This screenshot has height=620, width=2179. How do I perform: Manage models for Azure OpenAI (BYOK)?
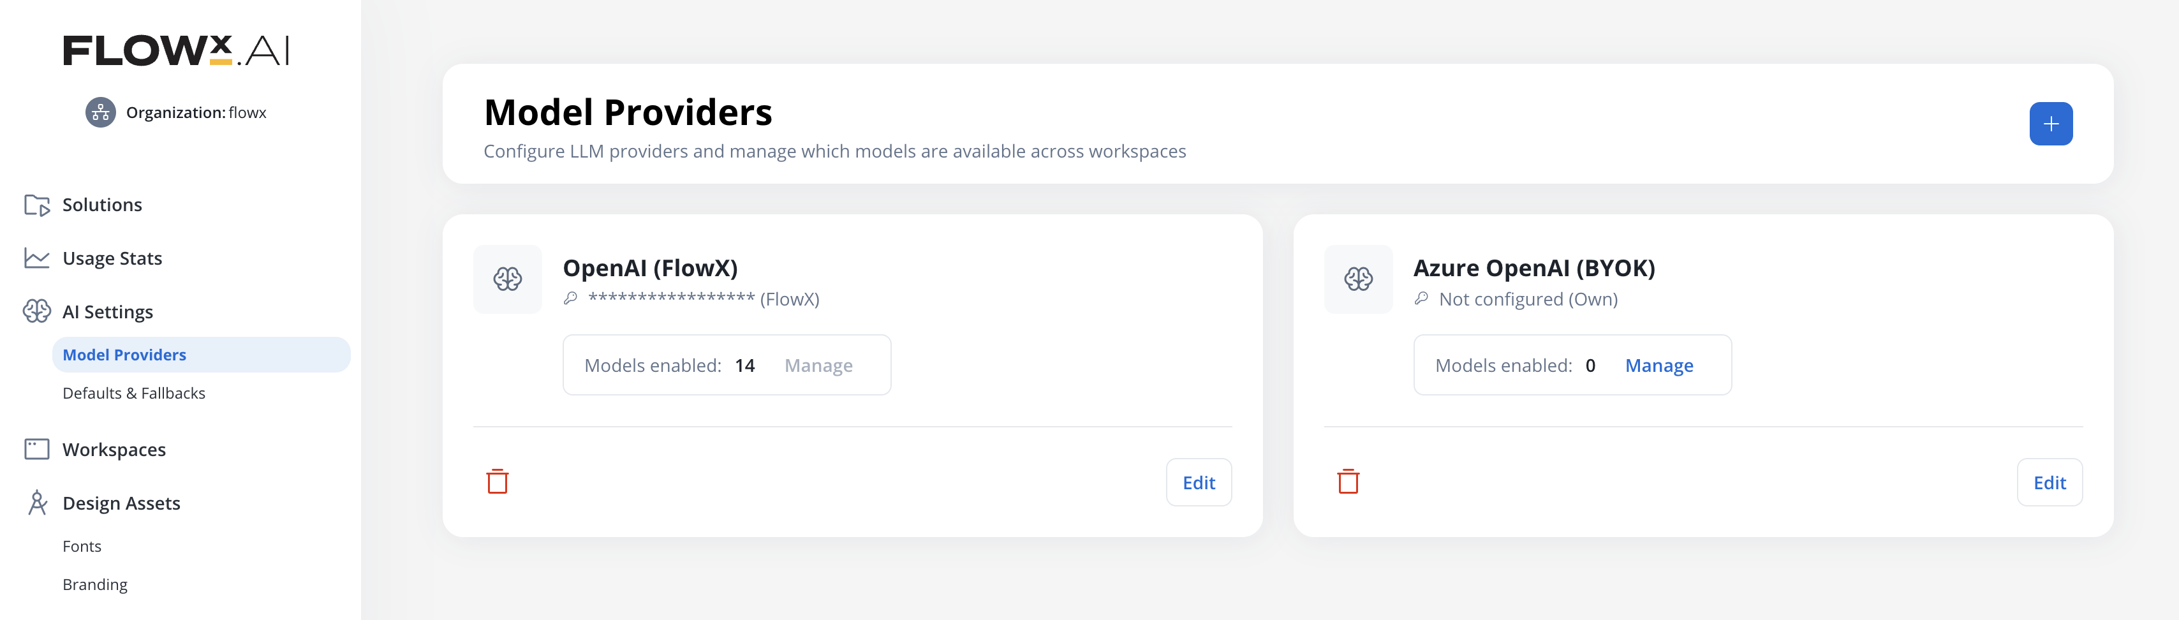pyautogui.click(x=1658, y=365)
